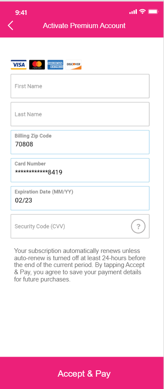Tap the battery status icon
Image resolution: width=164 pixels, height=389 pixels.
coord(153,11)
